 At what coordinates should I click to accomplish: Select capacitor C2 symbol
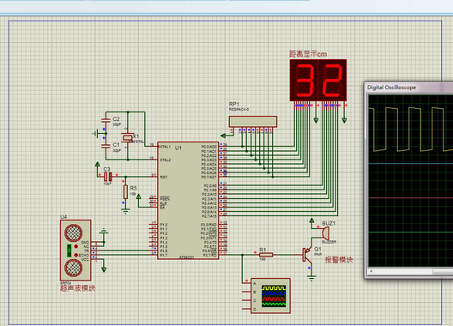point(106,121)
